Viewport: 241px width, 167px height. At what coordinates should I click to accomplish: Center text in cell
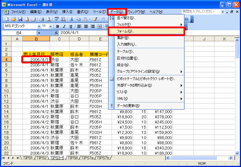coord(86,26)
